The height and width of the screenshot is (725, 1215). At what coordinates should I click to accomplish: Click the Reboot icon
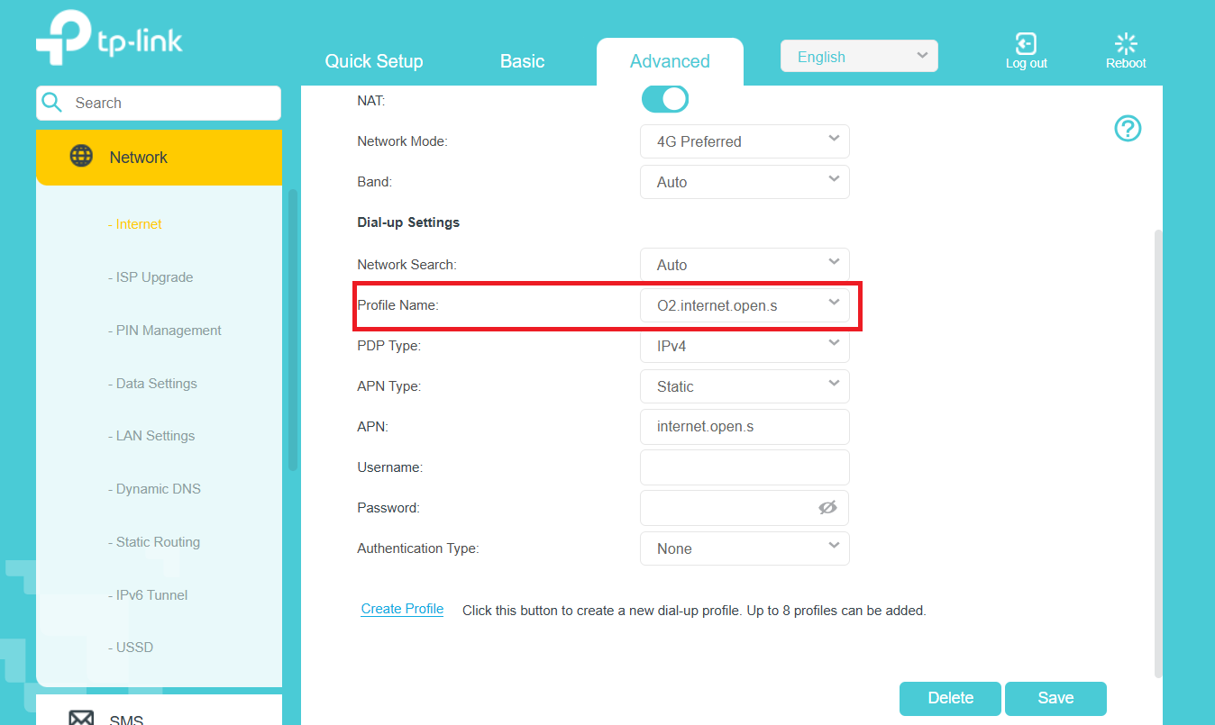[x=1126, y=44]
